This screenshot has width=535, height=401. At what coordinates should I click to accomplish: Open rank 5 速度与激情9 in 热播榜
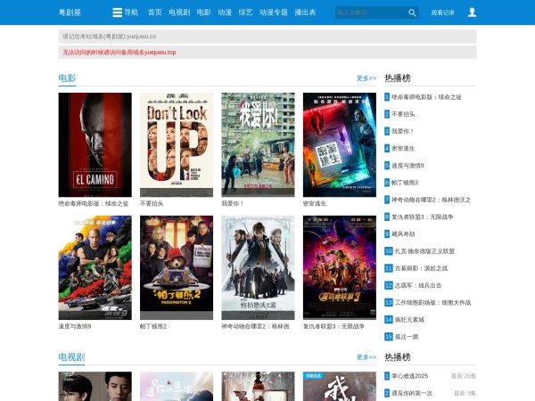point(407,166)
